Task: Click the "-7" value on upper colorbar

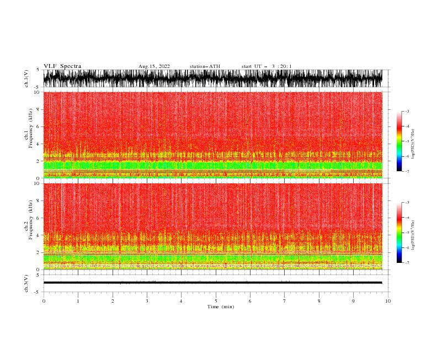Action: point(407,172)
